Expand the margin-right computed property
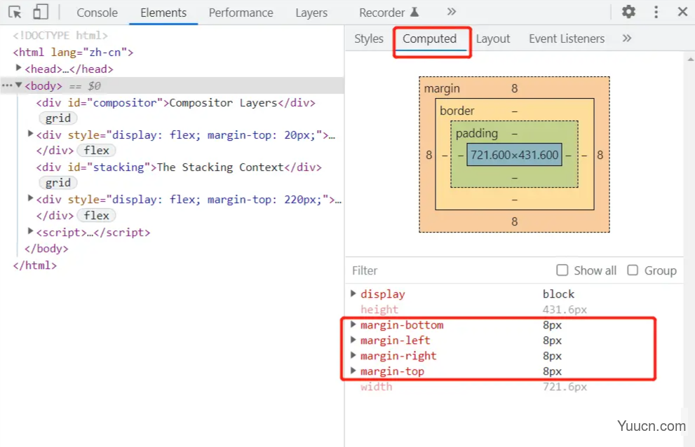695x447 pixels. (353, 355)
